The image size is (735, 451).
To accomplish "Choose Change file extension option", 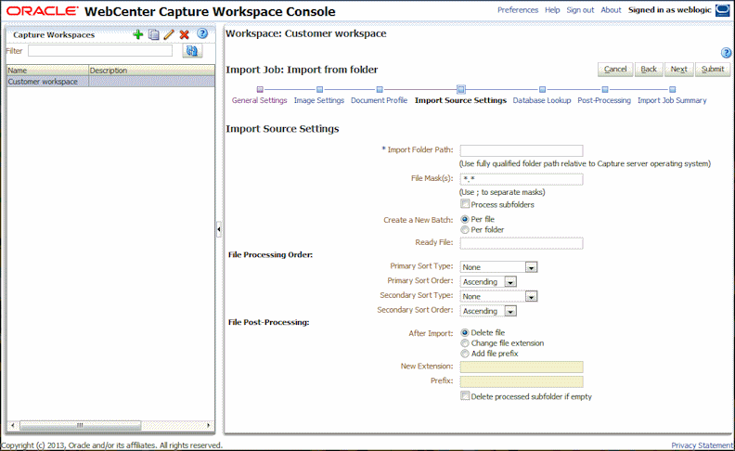I will tap(465, 343).
